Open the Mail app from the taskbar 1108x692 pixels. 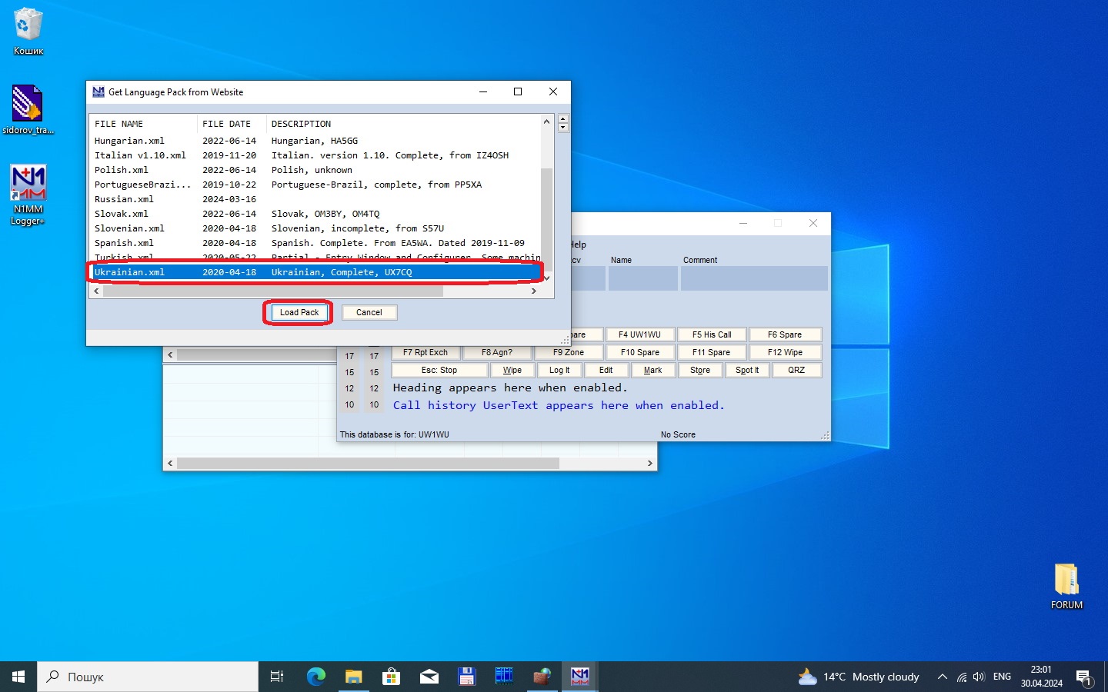point(429,677)
